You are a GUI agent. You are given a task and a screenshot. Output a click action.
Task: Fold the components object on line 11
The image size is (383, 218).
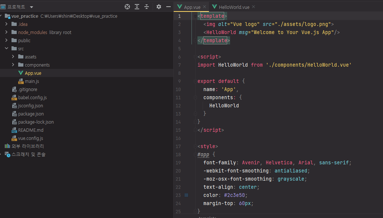click(x=195, y=97)
